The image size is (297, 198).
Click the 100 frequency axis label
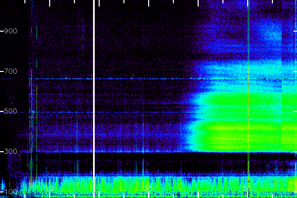point(11,191)
